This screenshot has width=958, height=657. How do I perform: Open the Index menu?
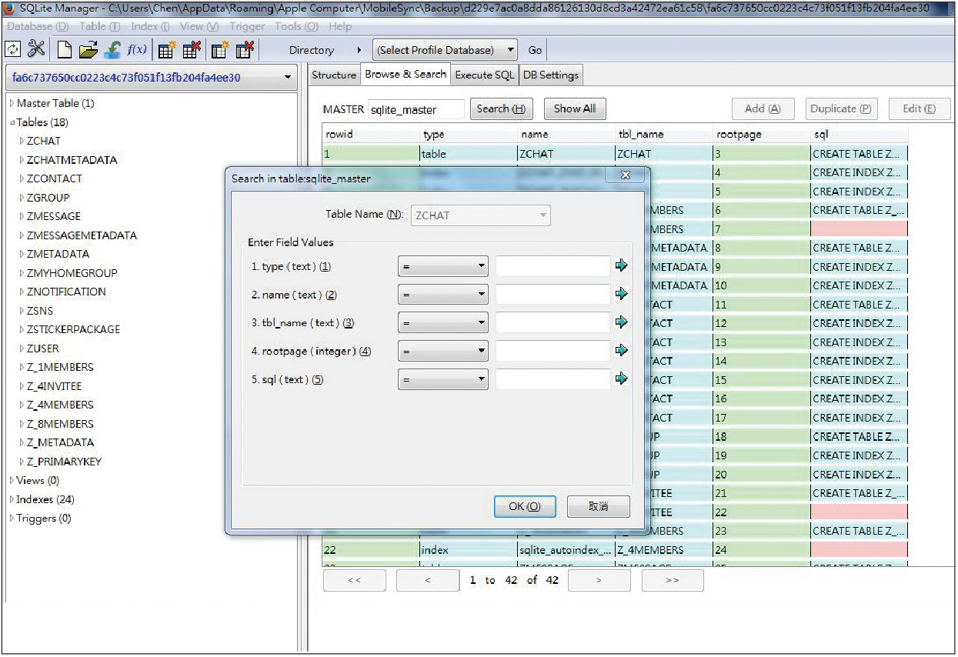(x=150, y=26)
